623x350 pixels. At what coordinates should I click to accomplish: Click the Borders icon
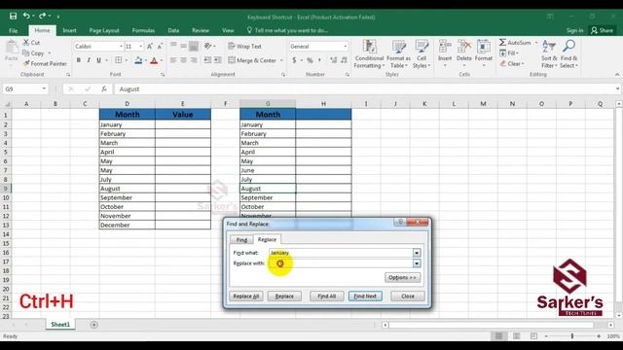[119, 60]
